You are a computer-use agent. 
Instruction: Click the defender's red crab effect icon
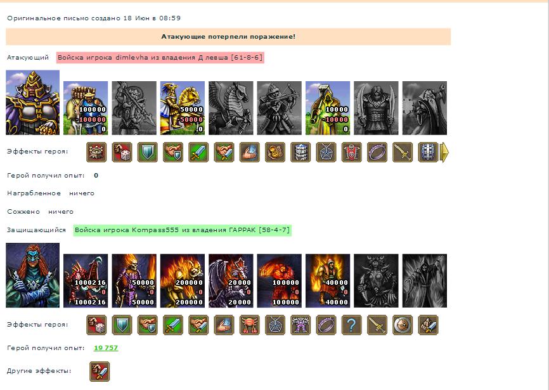tap(250, 325)
